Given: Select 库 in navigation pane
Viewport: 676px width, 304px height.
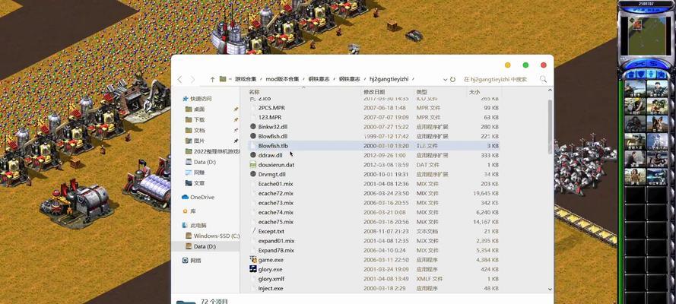Looking at the screenshot, I should 193,211.
